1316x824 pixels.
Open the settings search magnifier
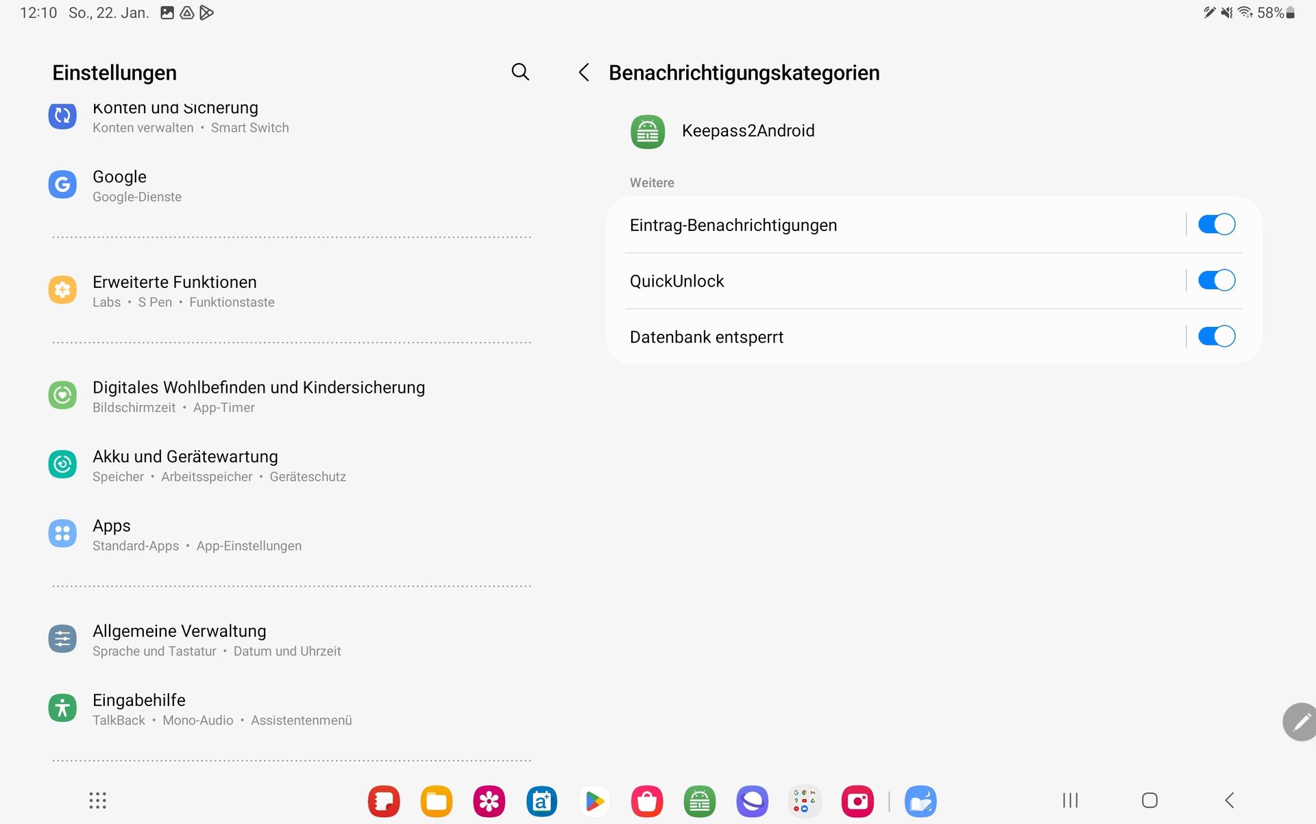click(520, 72)
